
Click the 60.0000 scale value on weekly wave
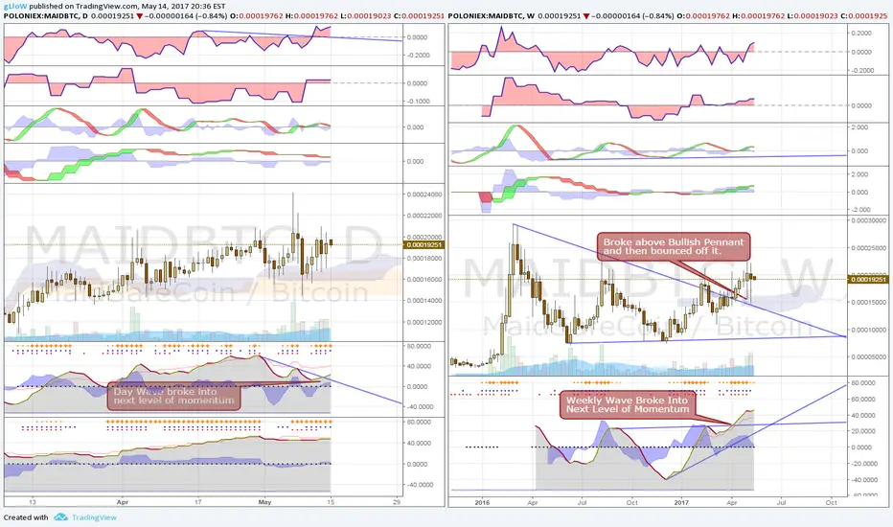(x=863, y=399)
